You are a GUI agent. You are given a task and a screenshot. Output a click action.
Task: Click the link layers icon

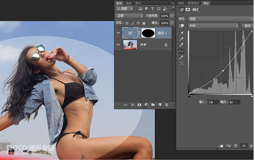tap(125, 105)
